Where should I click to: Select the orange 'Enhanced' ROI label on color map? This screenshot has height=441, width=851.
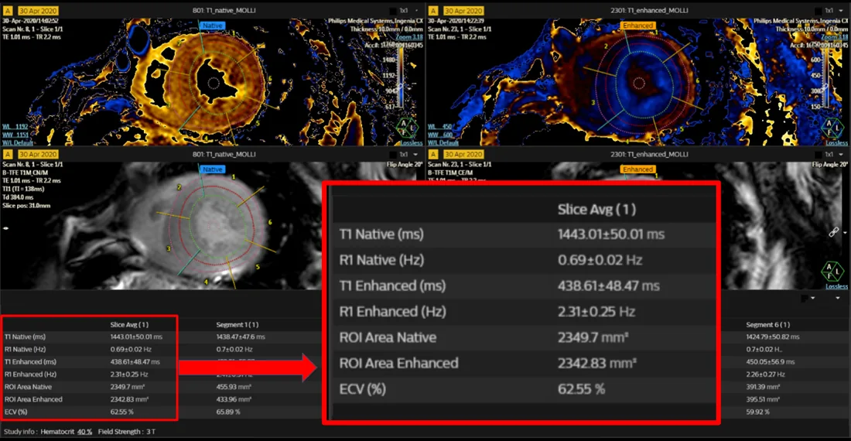pos(637,26)
